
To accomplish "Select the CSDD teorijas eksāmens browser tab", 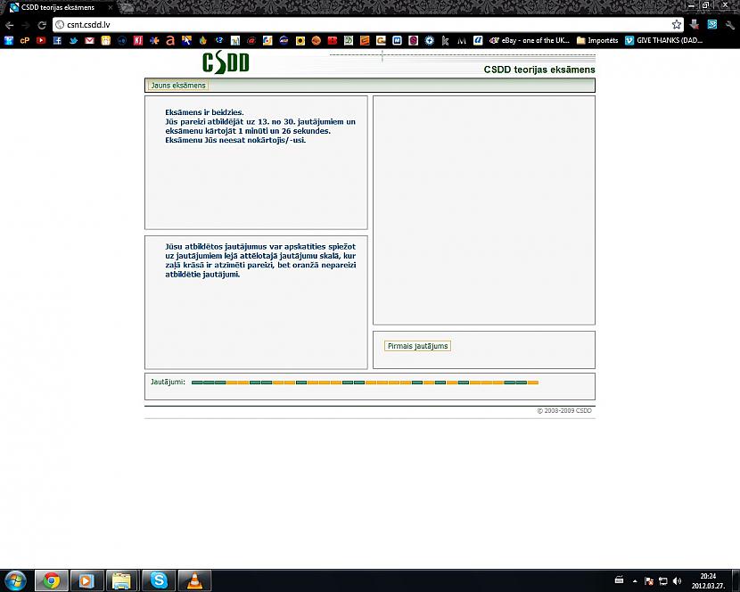I will point(53,7).
